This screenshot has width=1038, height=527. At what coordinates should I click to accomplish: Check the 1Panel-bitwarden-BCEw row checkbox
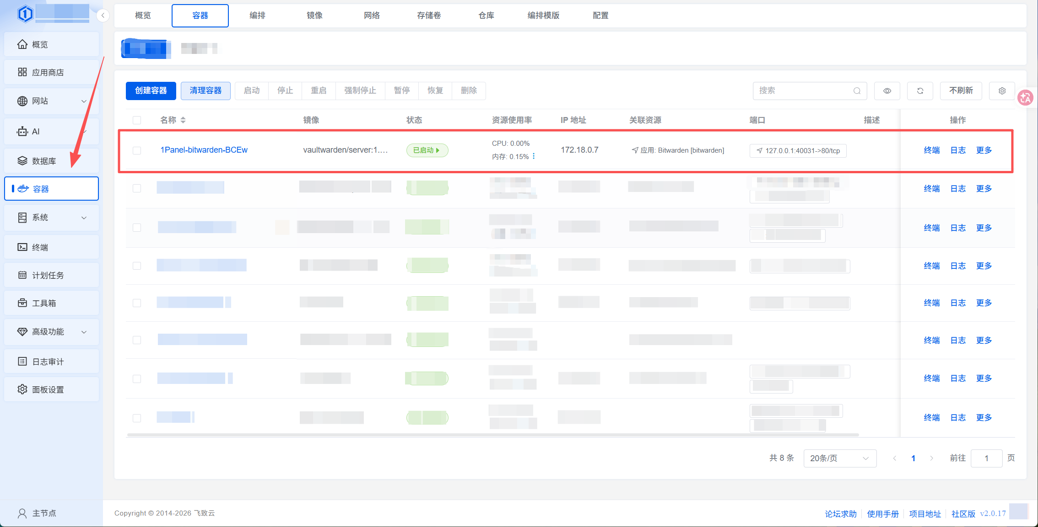(x=137, y=150)
